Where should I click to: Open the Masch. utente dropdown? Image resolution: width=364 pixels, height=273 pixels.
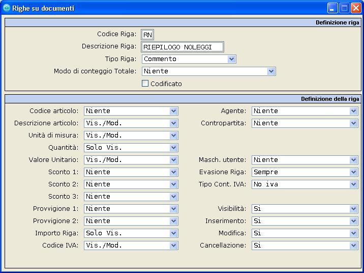pos(354,160)
